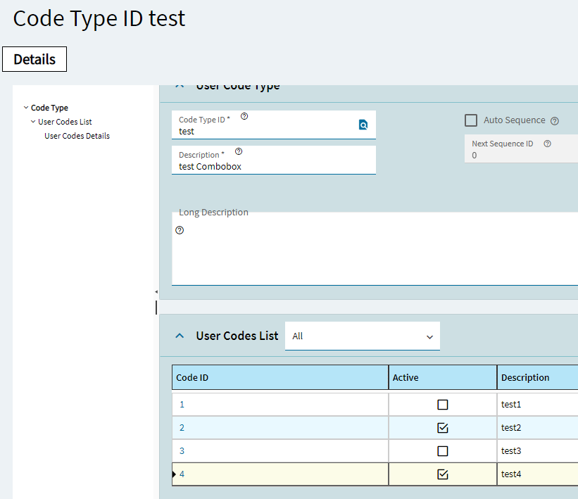Click help icon next to Auto Sequence
578x499 pixels.
[x=555, y=121]
